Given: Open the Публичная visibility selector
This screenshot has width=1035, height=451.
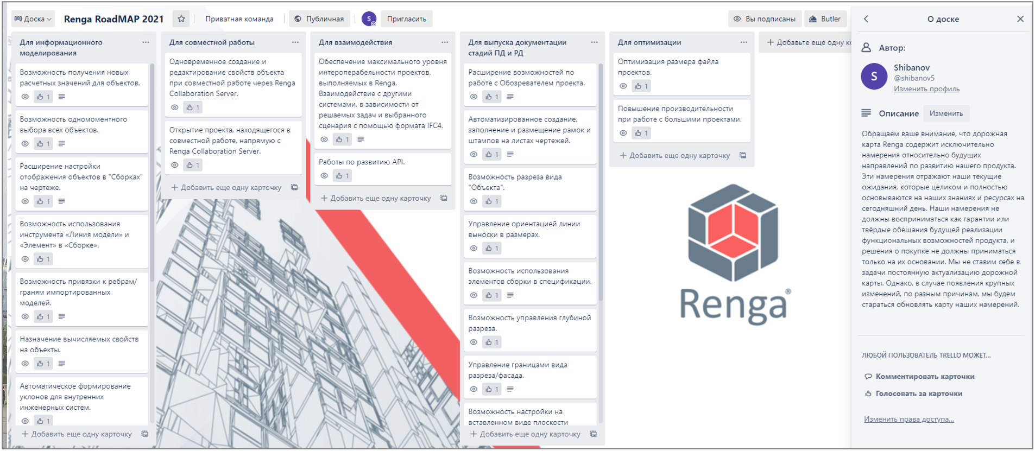Looking at the screenshot, I should 319,19.
